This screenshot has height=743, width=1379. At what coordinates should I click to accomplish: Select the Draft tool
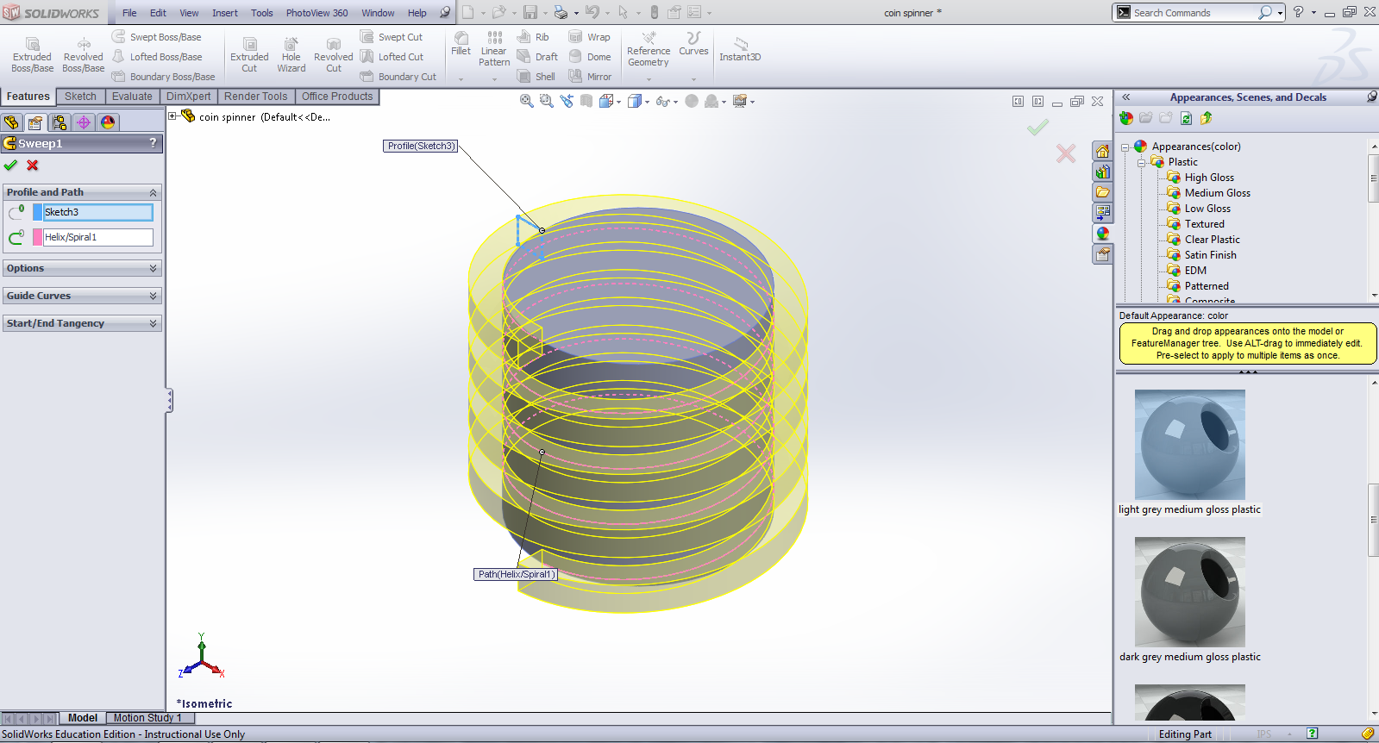click(x=537, y=57)
